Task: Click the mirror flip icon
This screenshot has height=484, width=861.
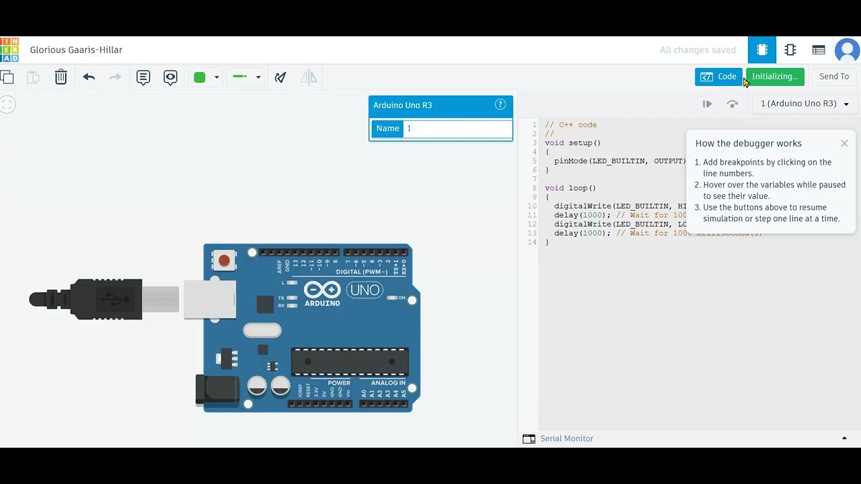Action: pos(309,77)
